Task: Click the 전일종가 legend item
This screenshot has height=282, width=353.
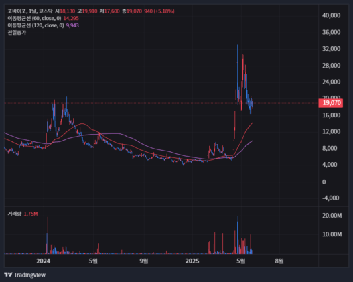Action: pyautogui.click(x=17, y=33)
